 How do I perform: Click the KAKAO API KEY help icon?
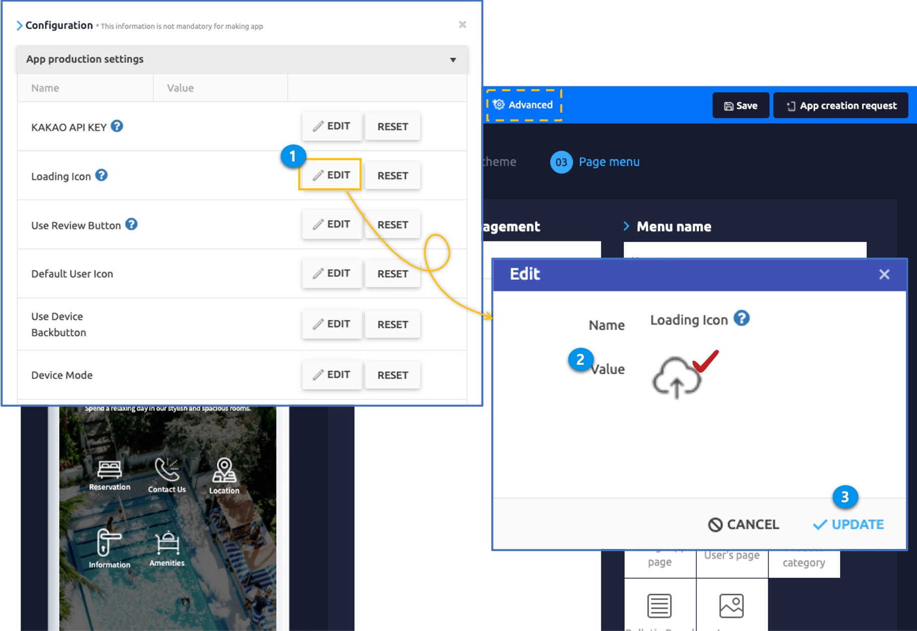point(117,126)
